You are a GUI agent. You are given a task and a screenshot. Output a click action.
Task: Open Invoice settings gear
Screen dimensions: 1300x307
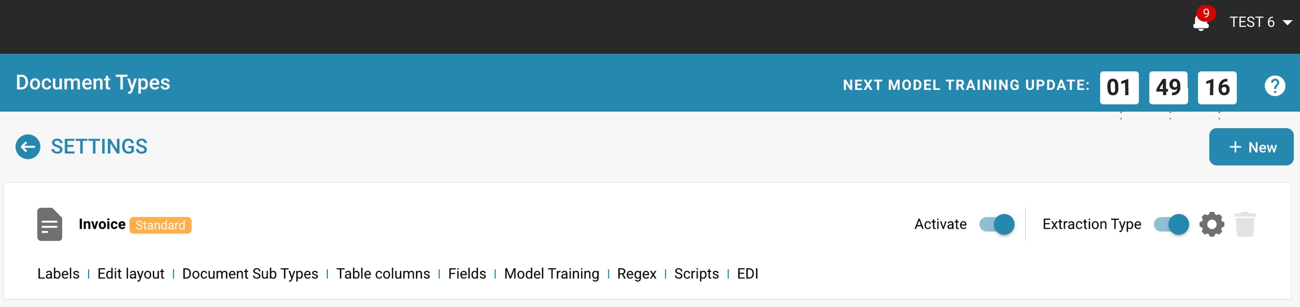[x=1211, y=224]
